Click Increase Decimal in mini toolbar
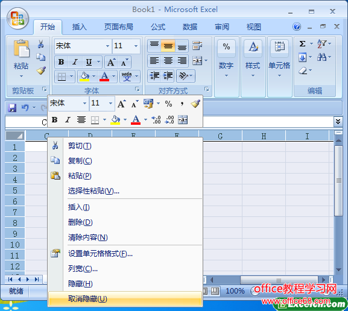Viewport: 348px width, 311px height. coord(156,120)
